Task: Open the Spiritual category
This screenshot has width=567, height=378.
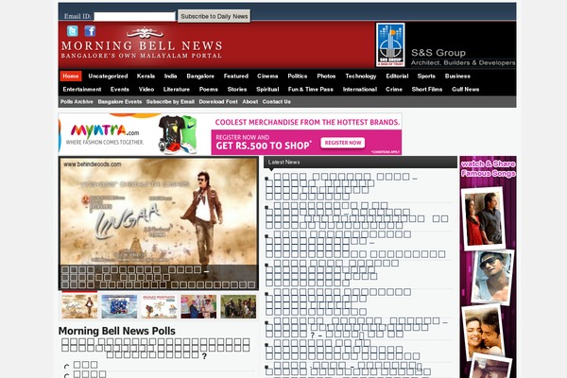Action: pyautogui.click(x=267, y=90)
